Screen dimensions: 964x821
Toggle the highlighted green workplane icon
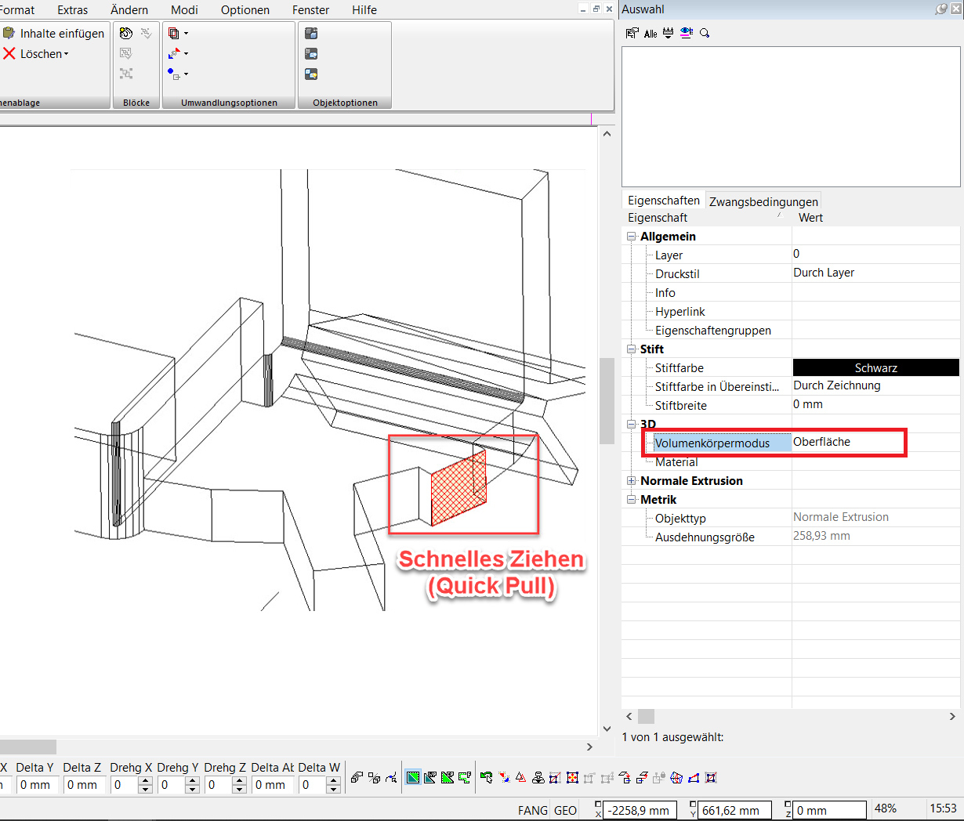[413, 777]
